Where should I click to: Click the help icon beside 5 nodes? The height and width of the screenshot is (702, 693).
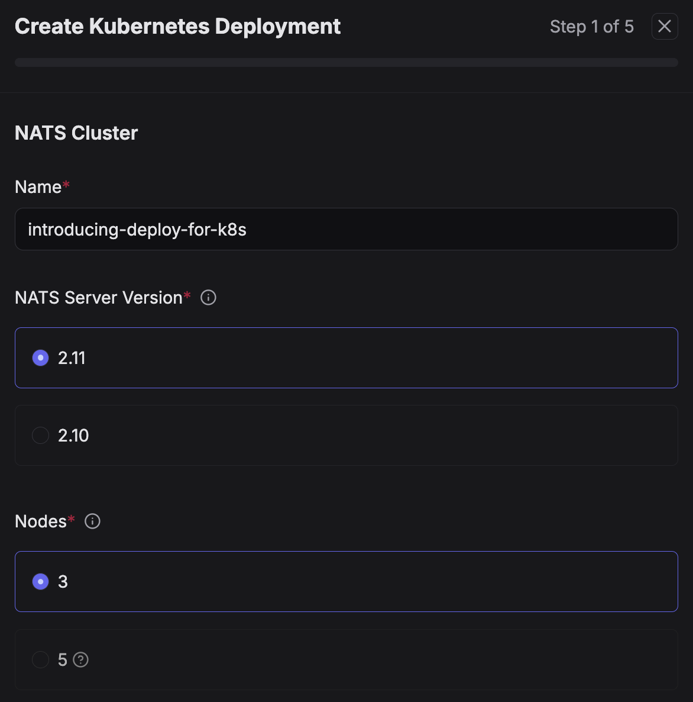[80, 659]
